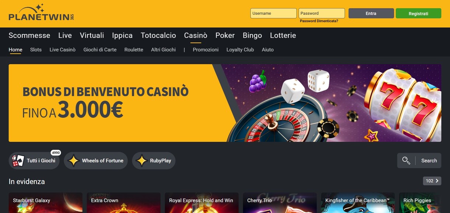Open the Extra Crown game tile

coord(124,203)
